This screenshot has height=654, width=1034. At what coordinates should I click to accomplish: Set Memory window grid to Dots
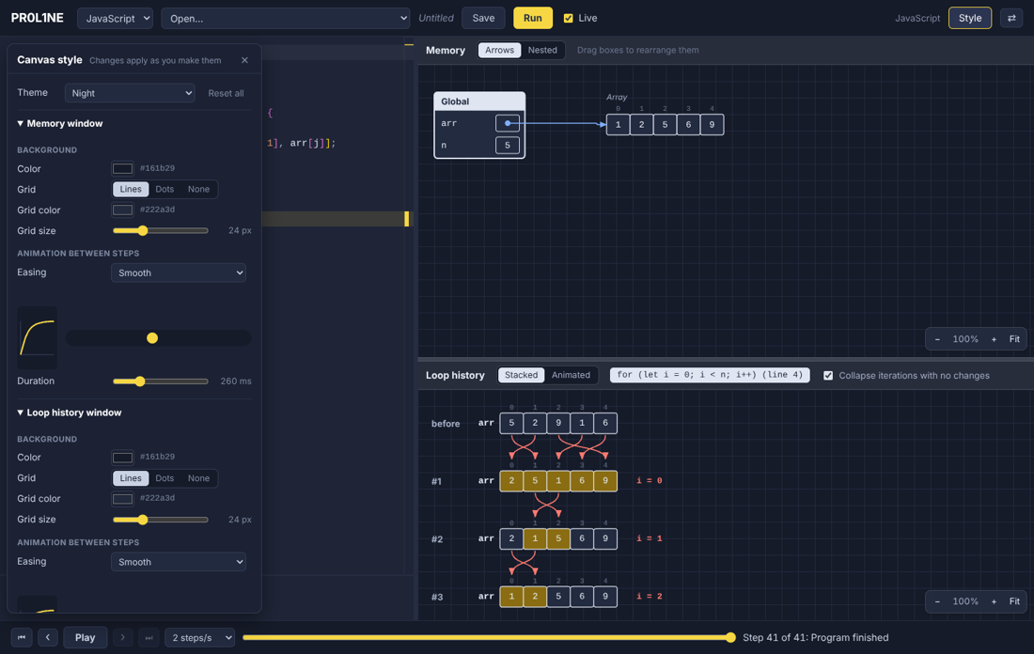[x=164, y=189]
